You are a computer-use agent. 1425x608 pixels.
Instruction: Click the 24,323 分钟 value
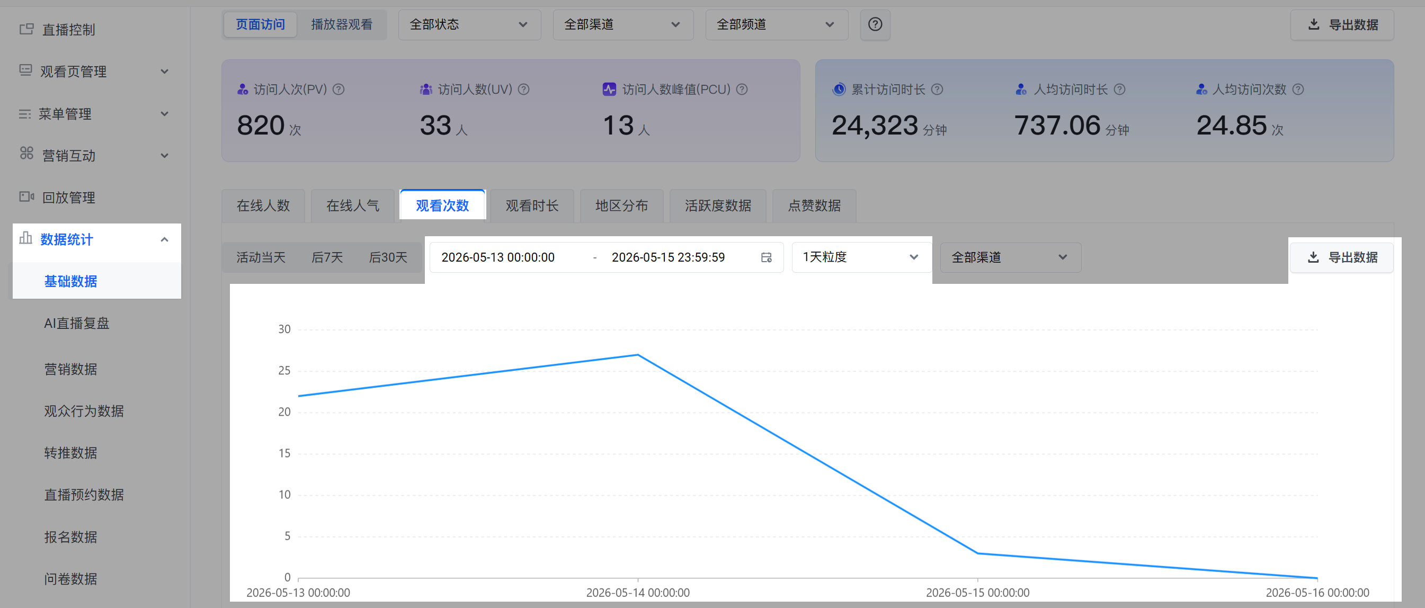[x=889, y=125]
